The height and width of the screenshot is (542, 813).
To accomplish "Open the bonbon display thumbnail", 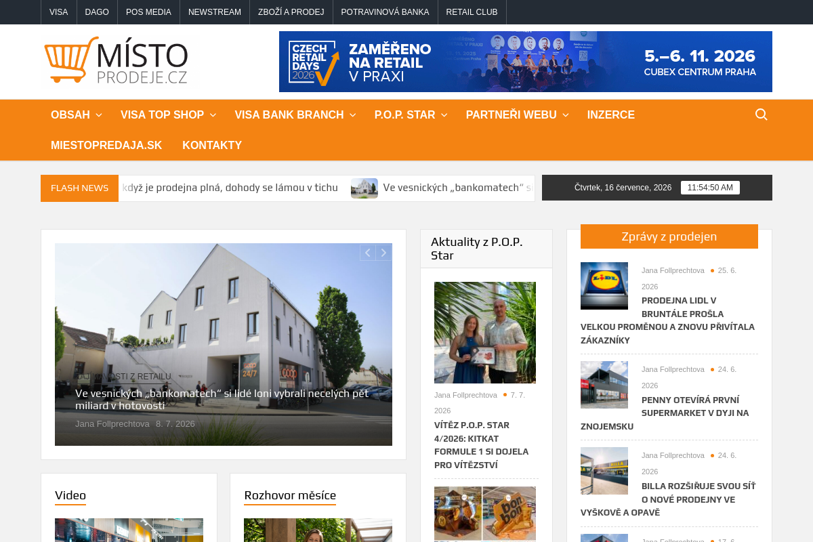I will click(x=485, y=514).
